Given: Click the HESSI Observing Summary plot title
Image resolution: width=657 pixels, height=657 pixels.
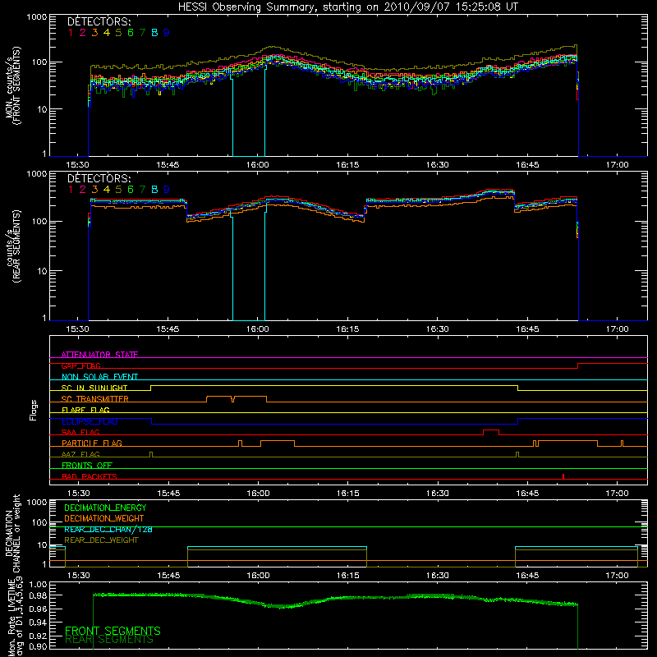Looking at the screenshot, I should (x=347, y=7).
